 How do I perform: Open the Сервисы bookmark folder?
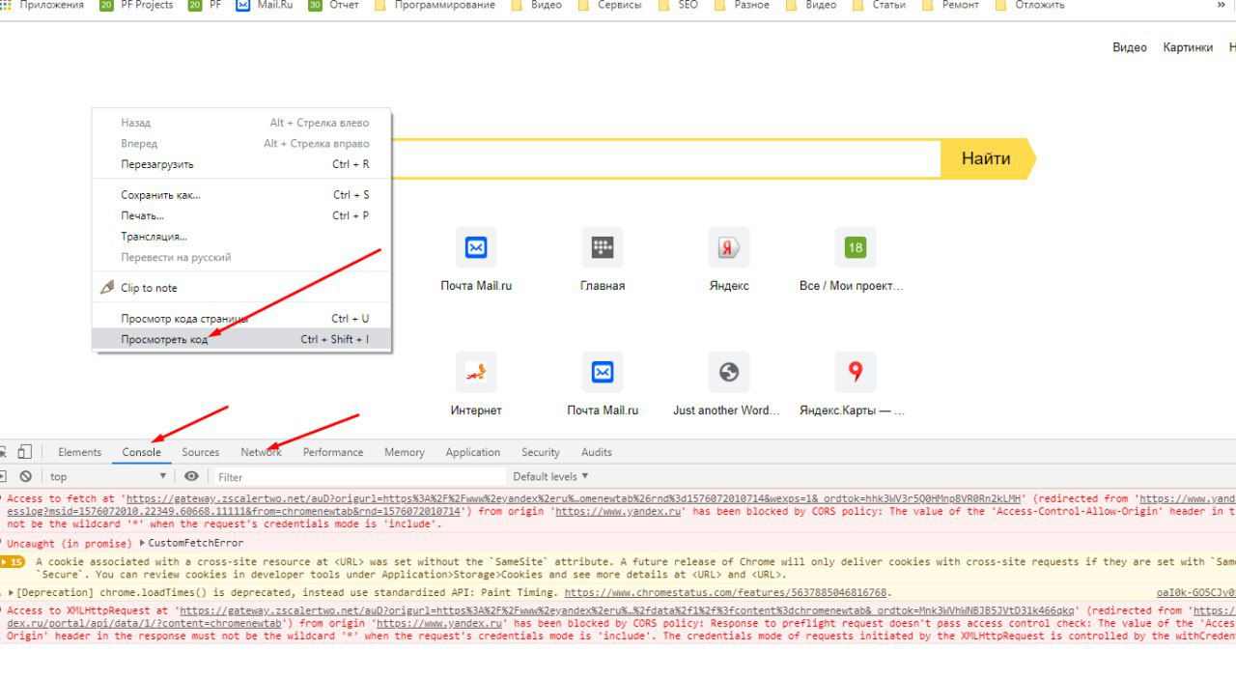(608, 5)
